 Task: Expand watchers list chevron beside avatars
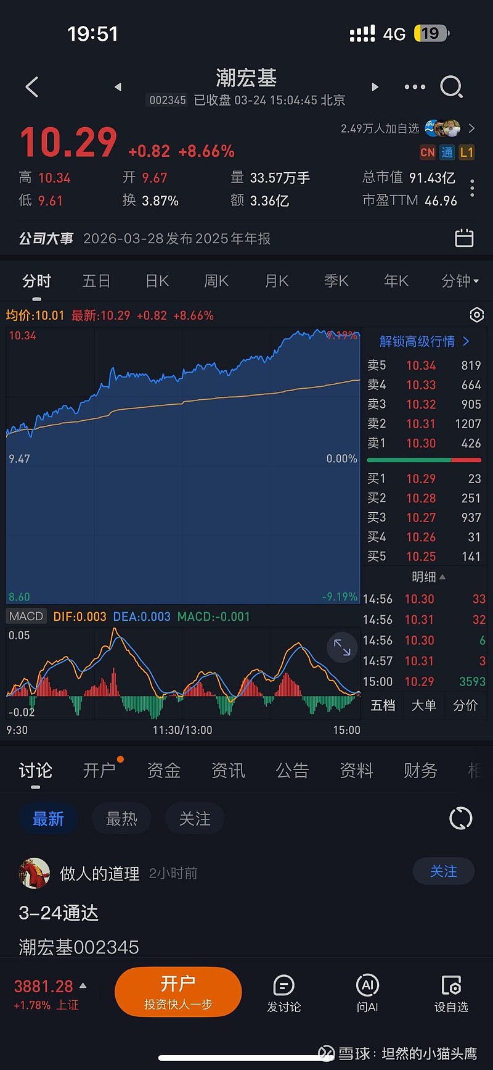pyautogui.click(x=471, y=128)
